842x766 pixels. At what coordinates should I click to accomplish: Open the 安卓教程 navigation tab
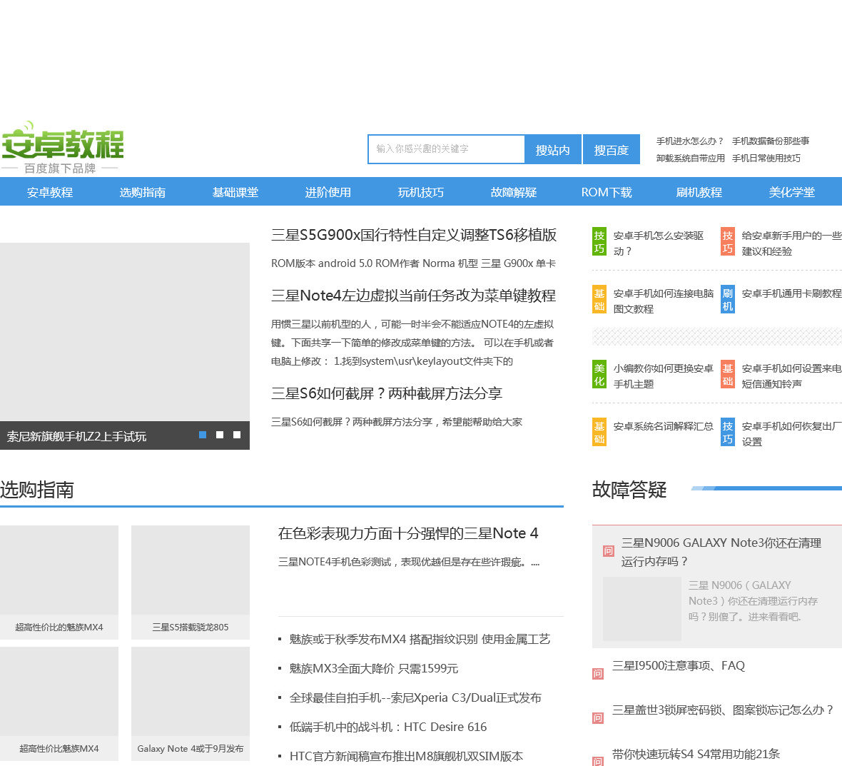tap(50, 192)
